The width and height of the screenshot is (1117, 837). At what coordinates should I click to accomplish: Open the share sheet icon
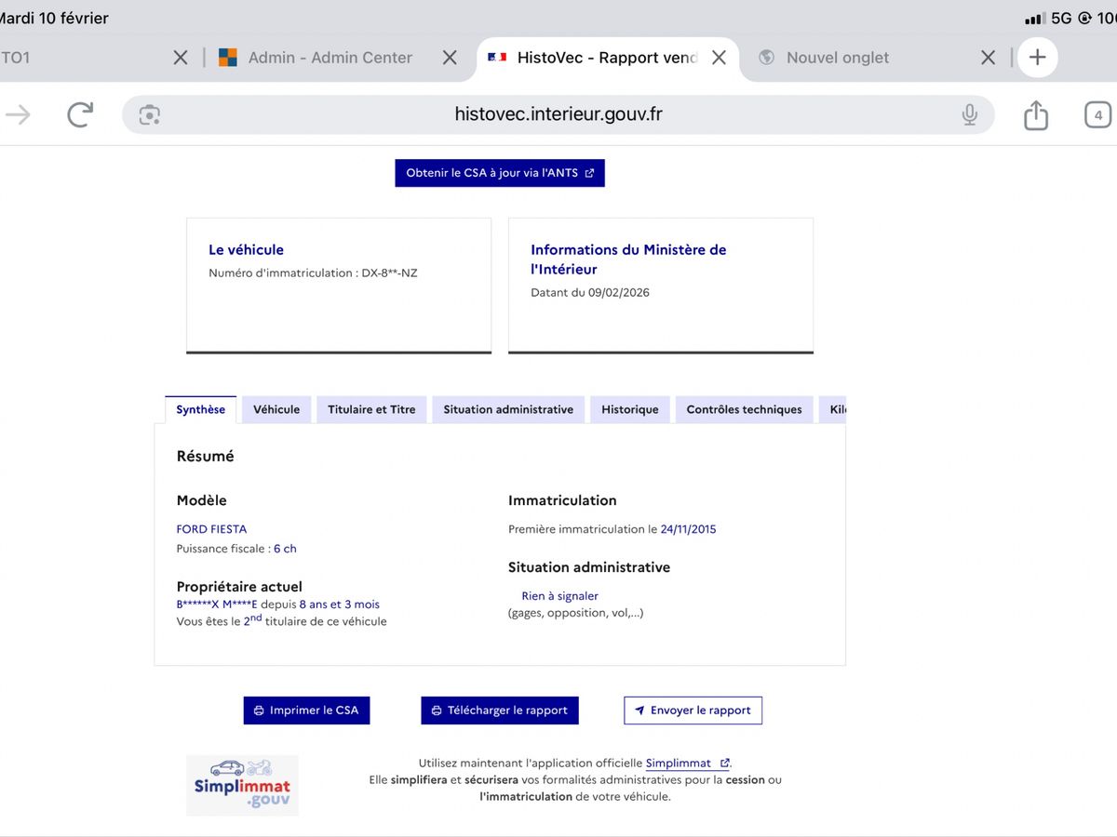[1035, 115]
